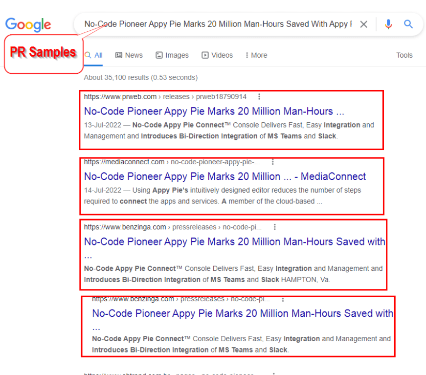Image resolution: width=426 pixels, height=375 pixels.
Task: Open second Benzinga press release headline
Action: click(x=243, y=313)
